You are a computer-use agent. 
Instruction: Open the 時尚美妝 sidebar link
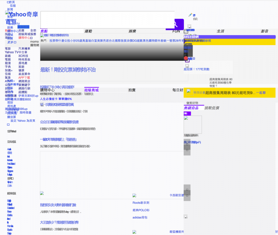(x=24, y=60)
